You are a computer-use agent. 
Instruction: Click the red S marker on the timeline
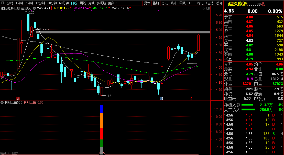click(x=191, y=98)
